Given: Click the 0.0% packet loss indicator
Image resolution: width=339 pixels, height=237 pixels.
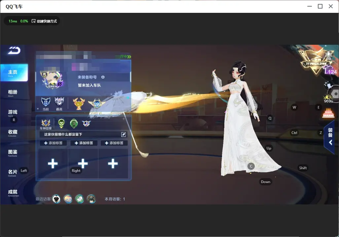Looking at the screenshot, I should pos(24,21).
